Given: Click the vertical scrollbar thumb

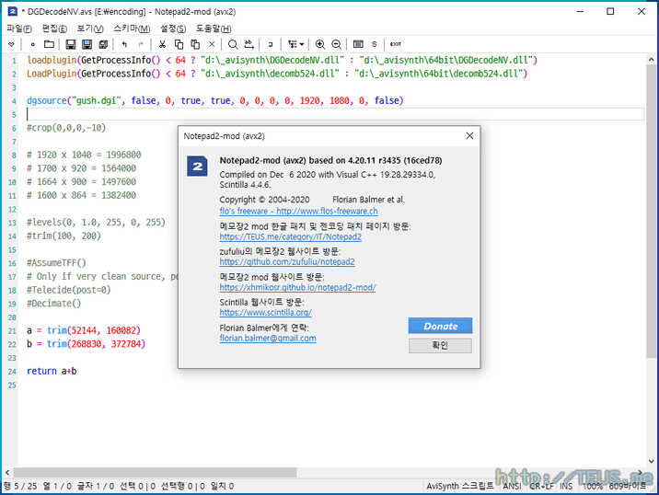Looking at the screenshot, I should 651,211.
